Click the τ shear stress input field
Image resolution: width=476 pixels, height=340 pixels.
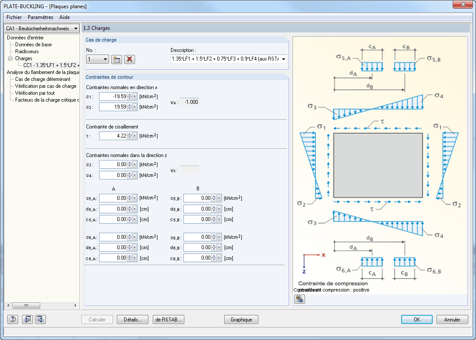(x=113, y=136)
